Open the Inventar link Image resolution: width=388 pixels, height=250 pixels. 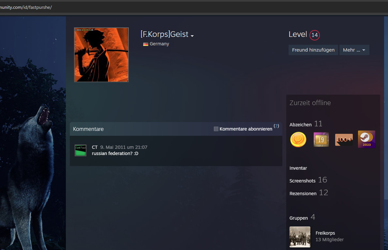(x=298, y=168)
